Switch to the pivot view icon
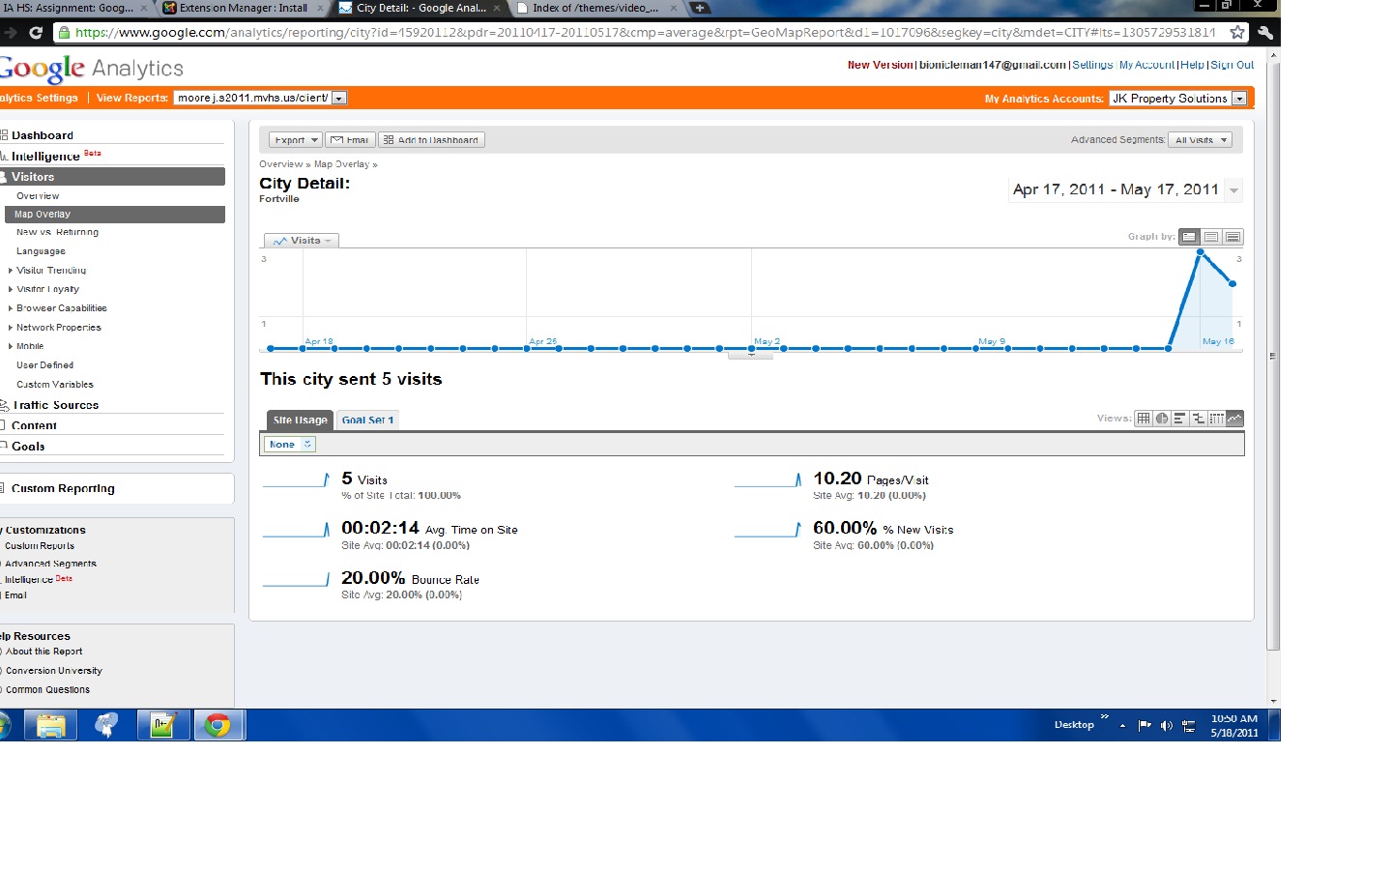 pyautogui.click(x=1216, y=419)
